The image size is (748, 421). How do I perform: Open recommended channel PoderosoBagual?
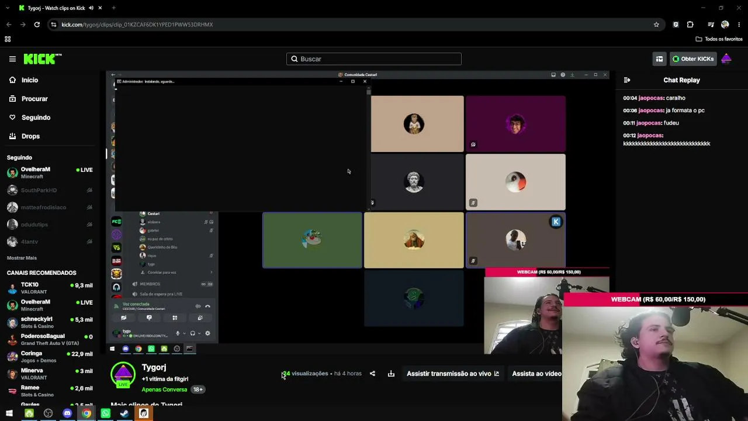click(50, 340)
